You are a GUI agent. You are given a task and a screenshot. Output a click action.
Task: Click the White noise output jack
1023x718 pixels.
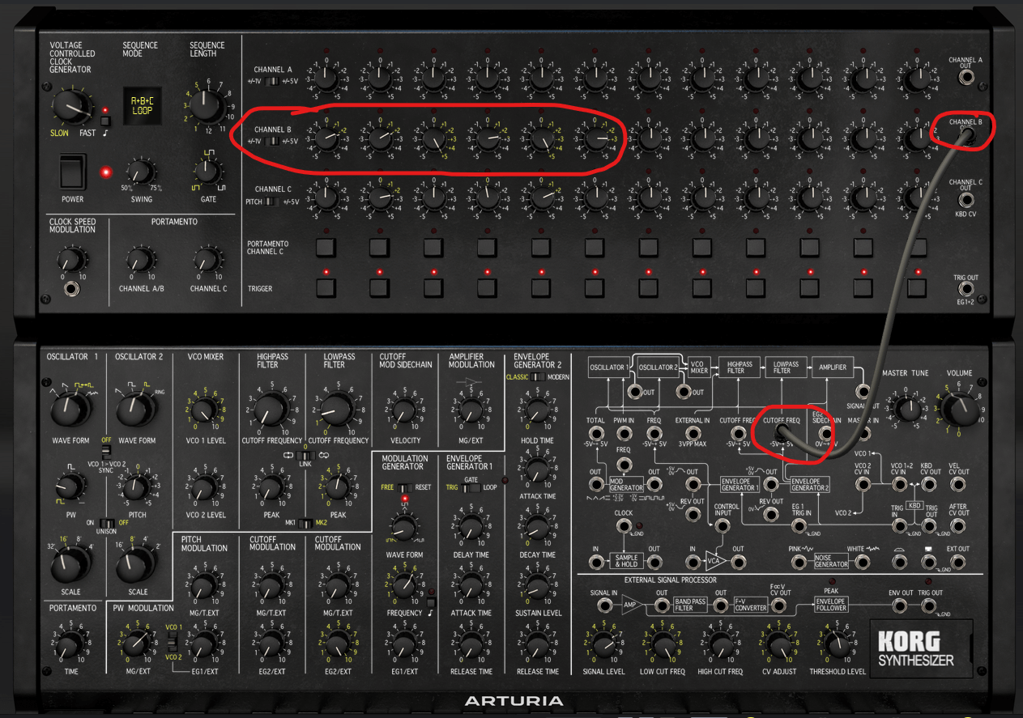point(862,562)
